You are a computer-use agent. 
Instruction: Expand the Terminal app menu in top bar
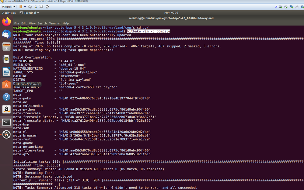(29, 13)
